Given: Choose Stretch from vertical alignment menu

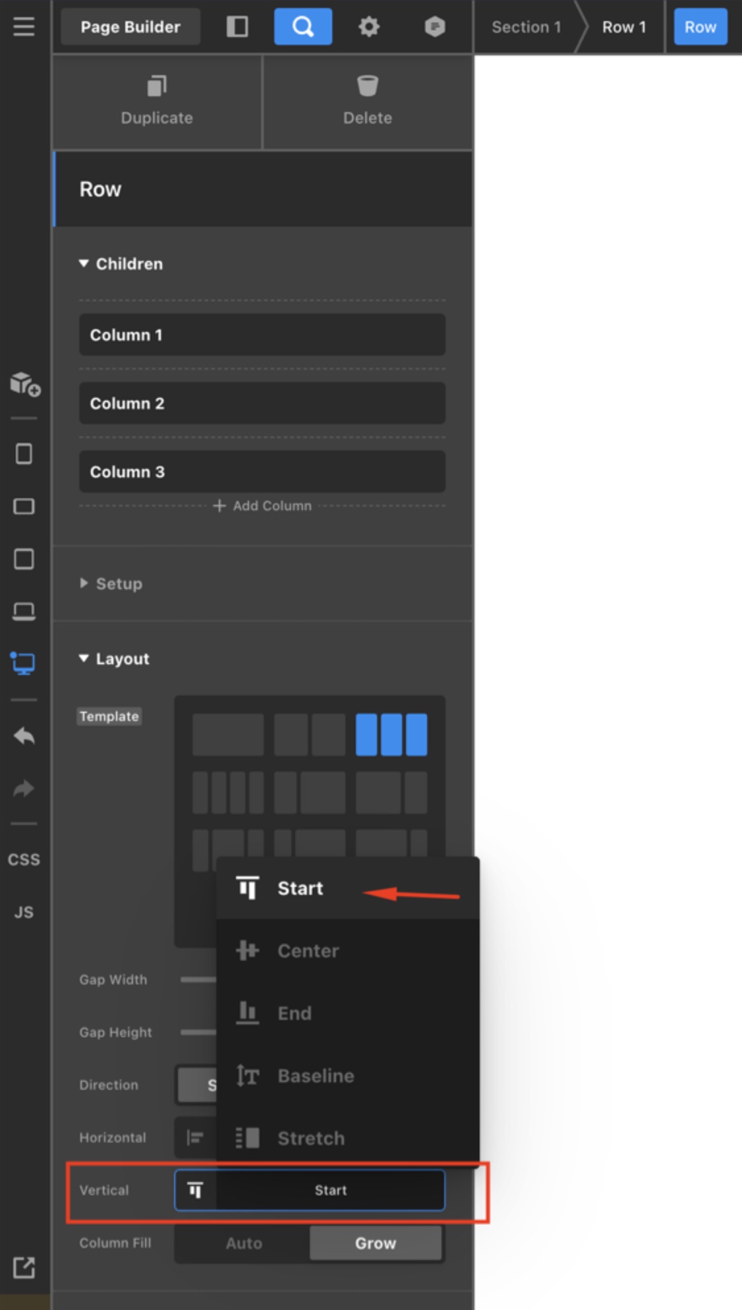Looking at the screenshot, I should (310, 1138).
